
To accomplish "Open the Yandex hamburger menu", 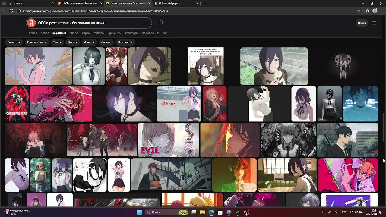I will coord(374,23).
